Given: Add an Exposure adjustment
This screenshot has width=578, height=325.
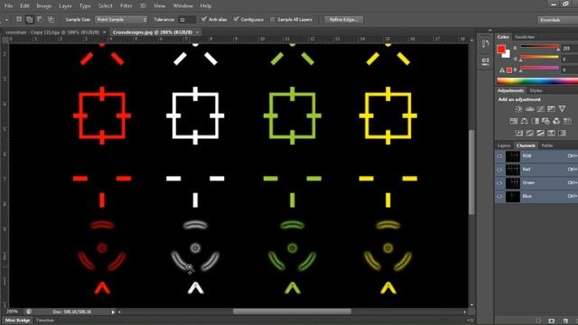Looking at the screenshot, I should [x=551, y=108].
